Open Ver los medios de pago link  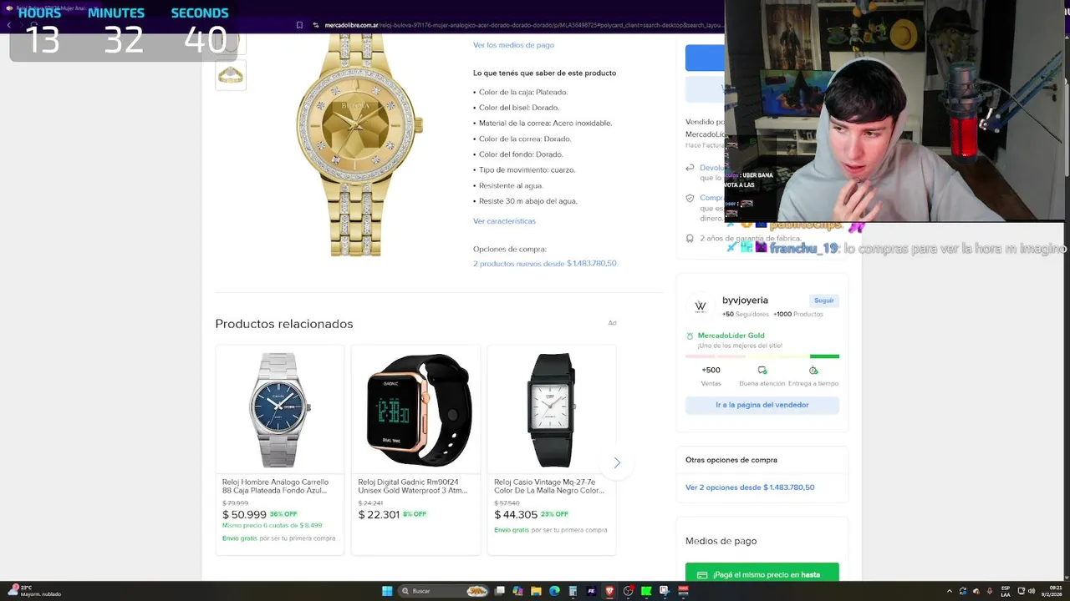[513, 45]
